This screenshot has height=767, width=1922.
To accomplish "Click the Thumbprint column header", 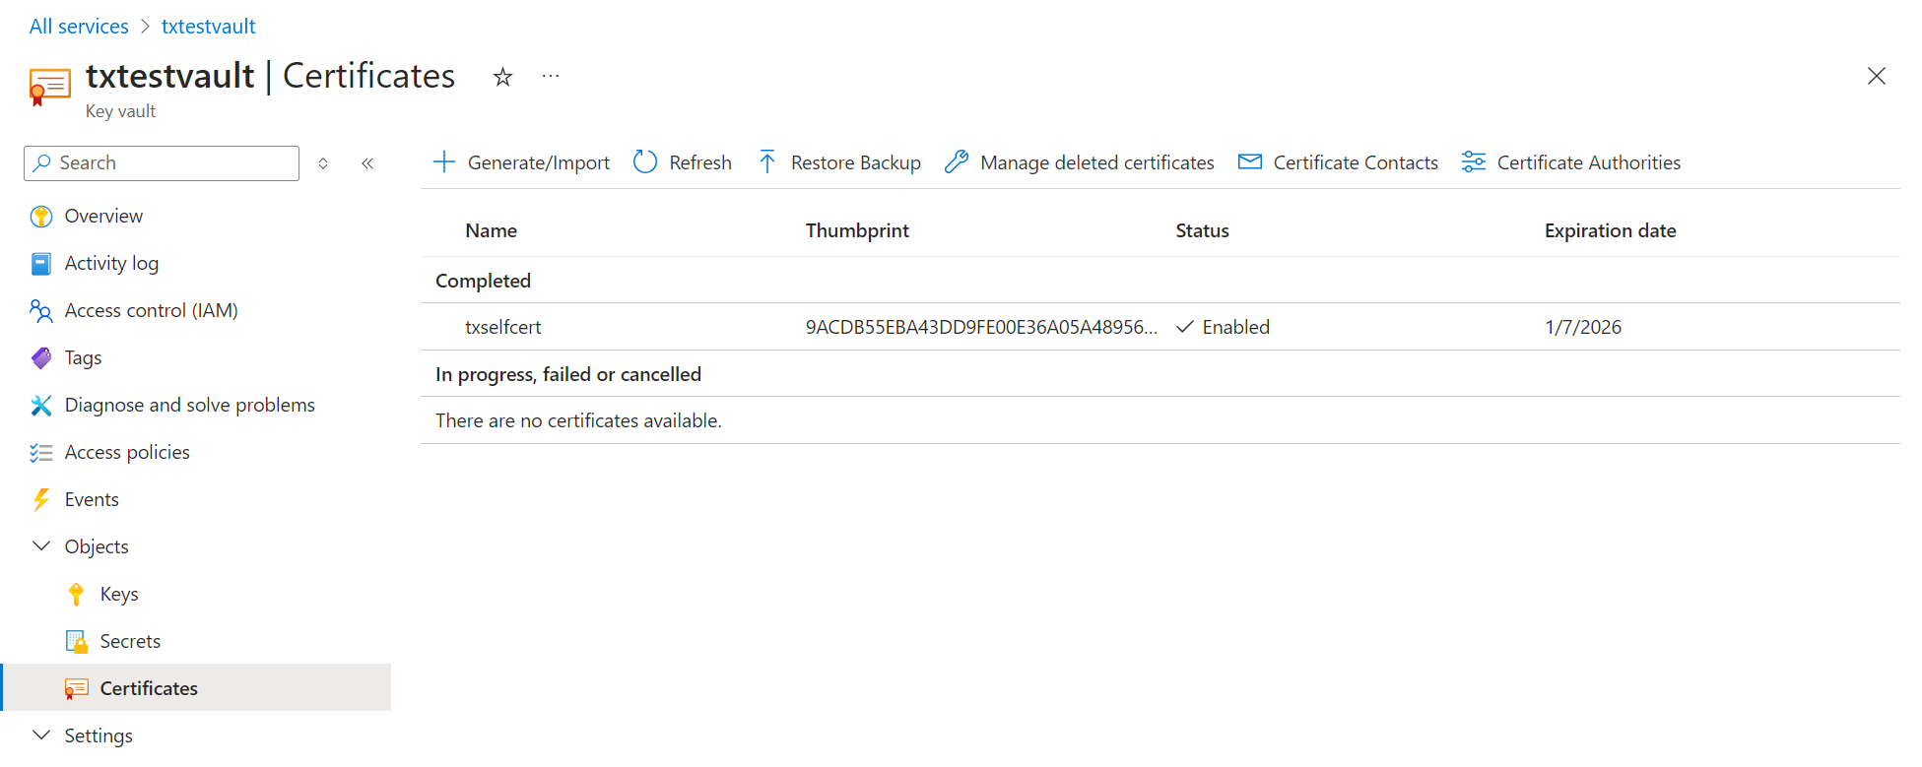I will pyautogui.click(x=857, y=230).
